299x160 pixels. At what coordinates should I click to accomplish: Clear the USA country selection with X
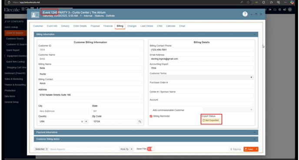82,121
